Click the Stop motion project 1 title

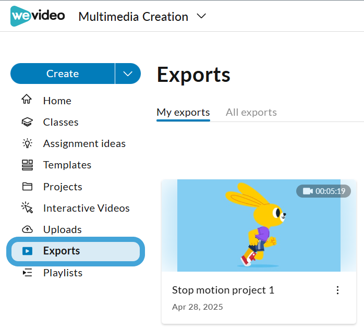[223, 290]
